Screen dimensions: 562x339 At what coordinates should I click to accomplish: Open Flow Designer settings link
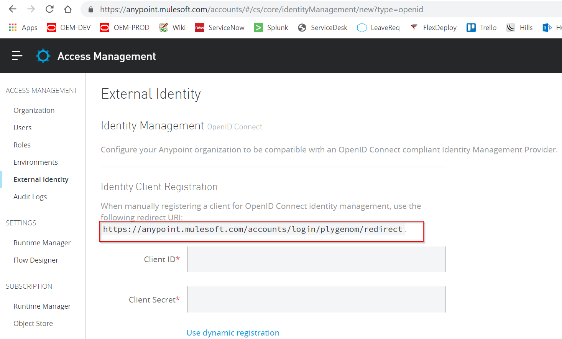point(36,260)
